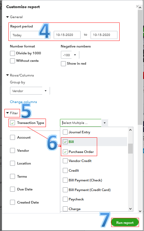The image size is (144, 231).
Task: Edit the report start date field
Action: point(67,35)
